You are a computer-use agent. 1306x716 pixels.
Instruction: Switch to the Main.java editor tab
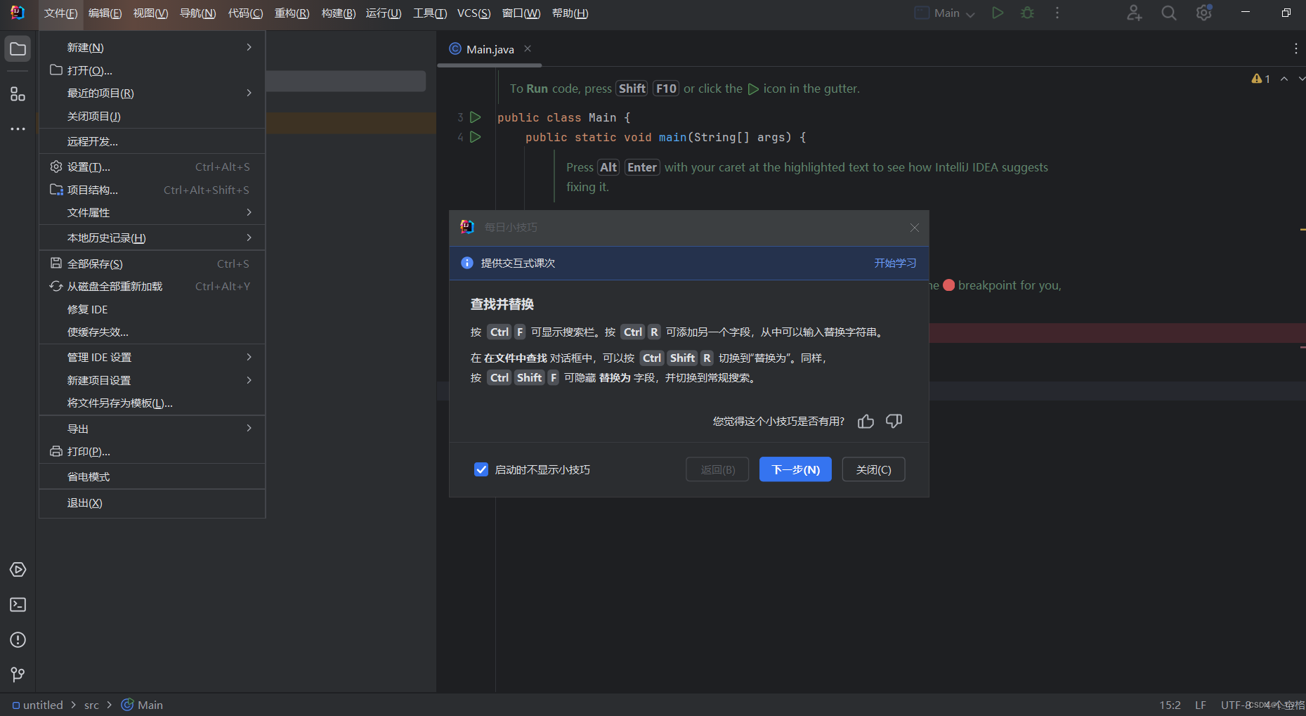pyautogui.click(x=490, y=49)
